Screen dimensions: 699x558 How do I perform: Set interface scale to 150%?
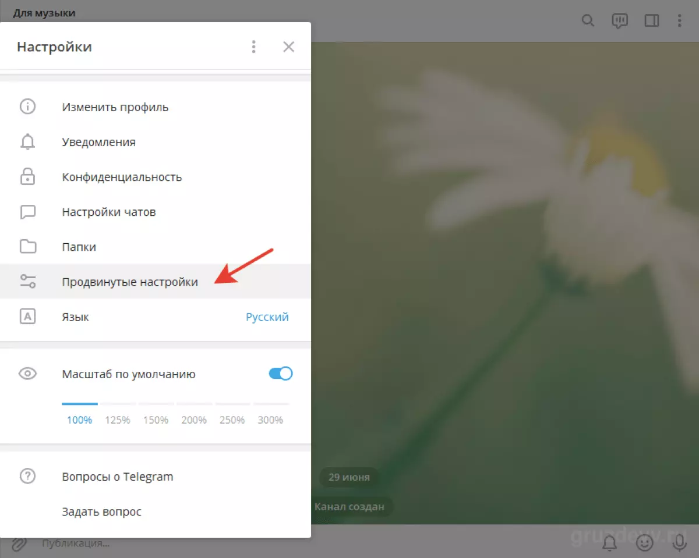[156, 420]
